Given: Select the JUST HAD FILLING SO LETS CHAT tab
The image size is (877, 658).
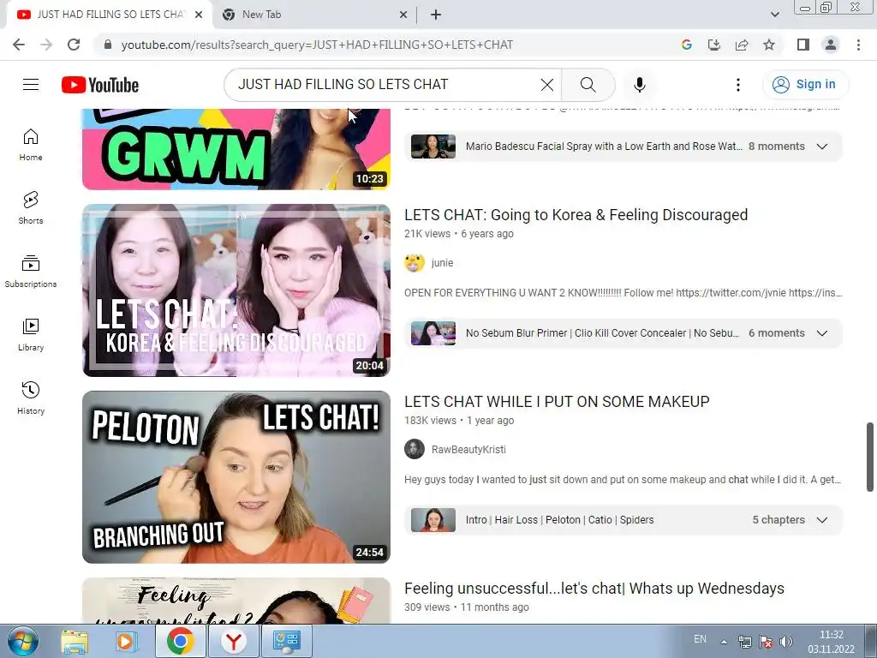Looking at the screenshot, I should (110, 15).
